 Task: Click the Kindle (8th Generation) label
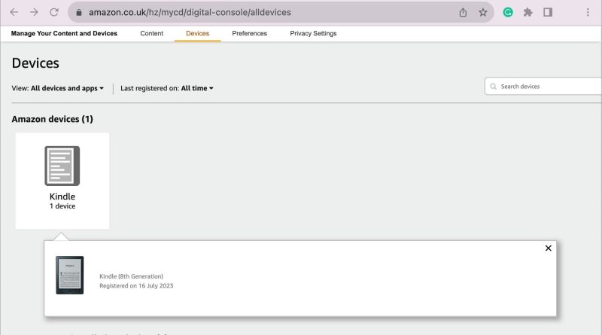click(131, 276)
